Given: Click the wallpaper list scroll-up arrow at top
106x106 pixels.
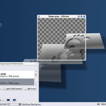Looking at the screenshot, I should [x=36, y=71].
